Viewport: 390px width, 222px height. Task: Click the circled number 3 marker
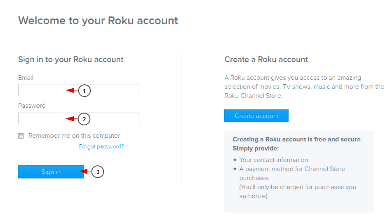tap(97, 172)
